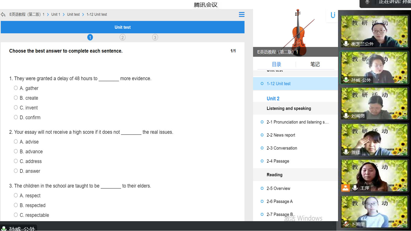This screenshot has width=411, height=231.
Task: Click orange host icon beside 王萍
Action: coord(345,188)
